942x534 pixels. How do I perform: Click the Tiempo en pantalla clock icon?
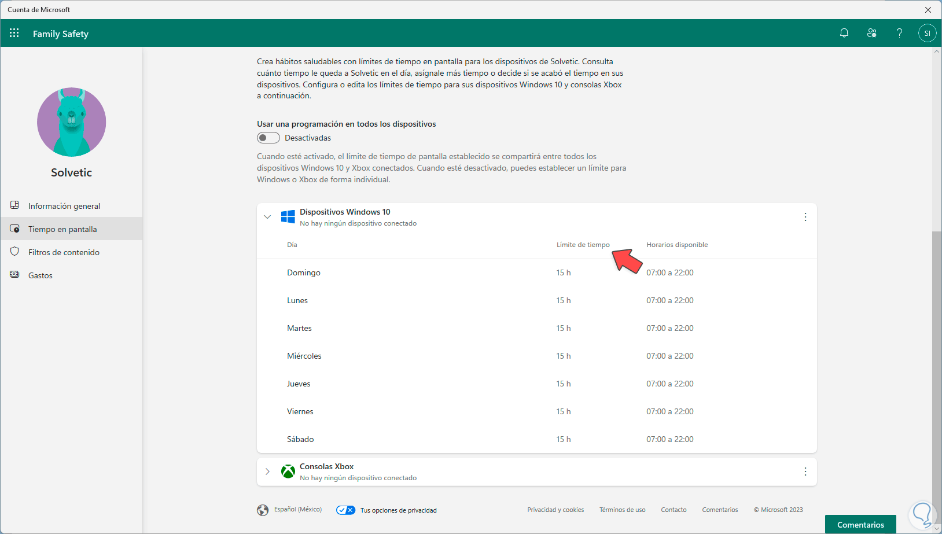[15, 229]
